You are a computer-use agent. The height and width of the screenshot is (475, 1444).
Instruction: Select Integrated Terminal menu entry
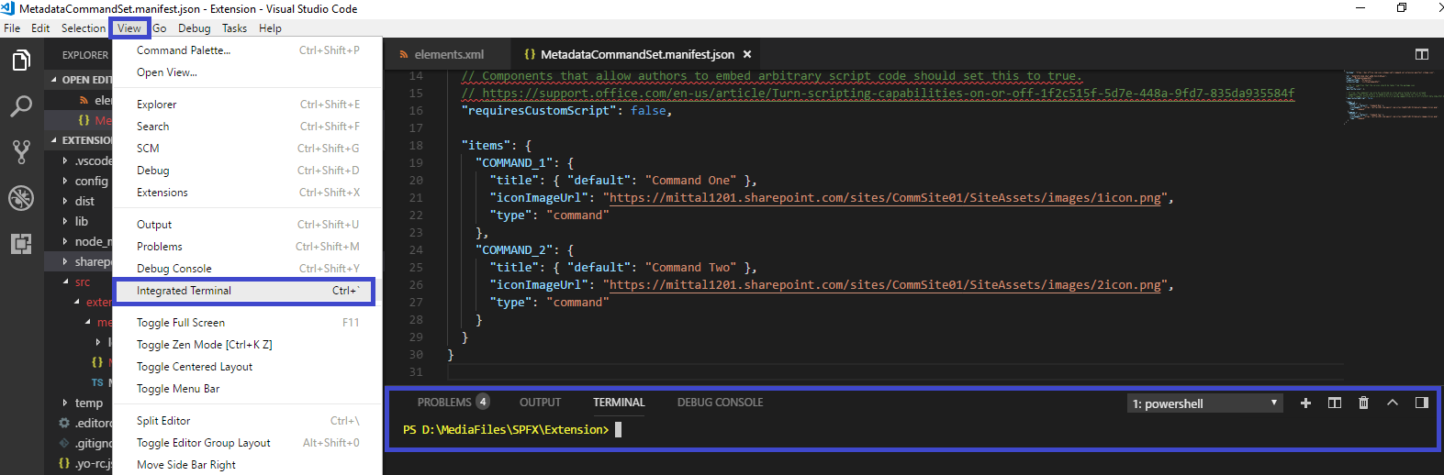click(x=247, y=291)
